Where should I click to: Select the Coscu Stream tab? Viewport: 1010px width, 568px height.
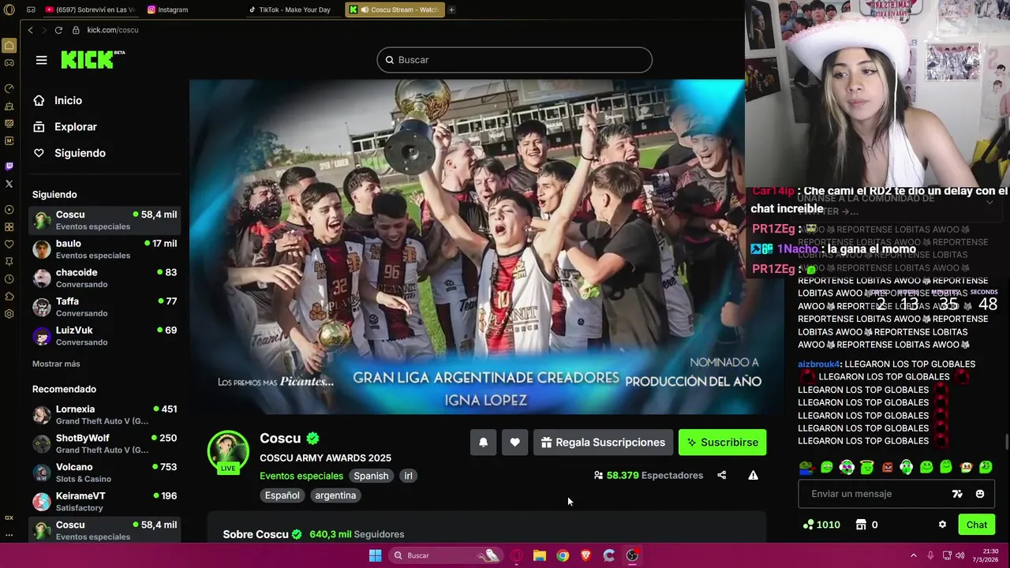coord(395,9)
